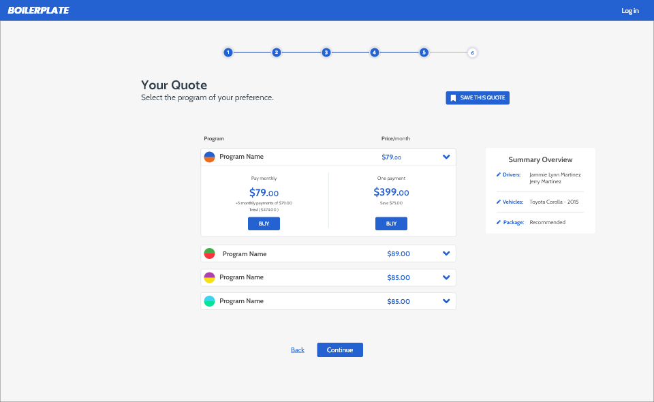Buy the Pay monthly $79.00 option
The width and height of the screenshot is (654, 402).
click(264, 223)
